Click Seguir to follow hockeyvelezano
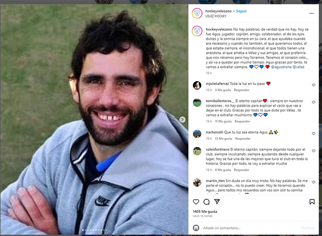Viewport: 322px width, 236px height. click(x=241, y=11)
